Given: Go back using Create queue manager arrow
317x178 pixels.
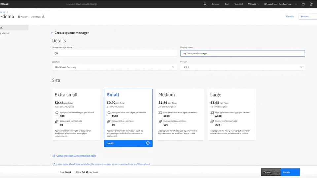Looking at the screenshot, I should point(52,33).
